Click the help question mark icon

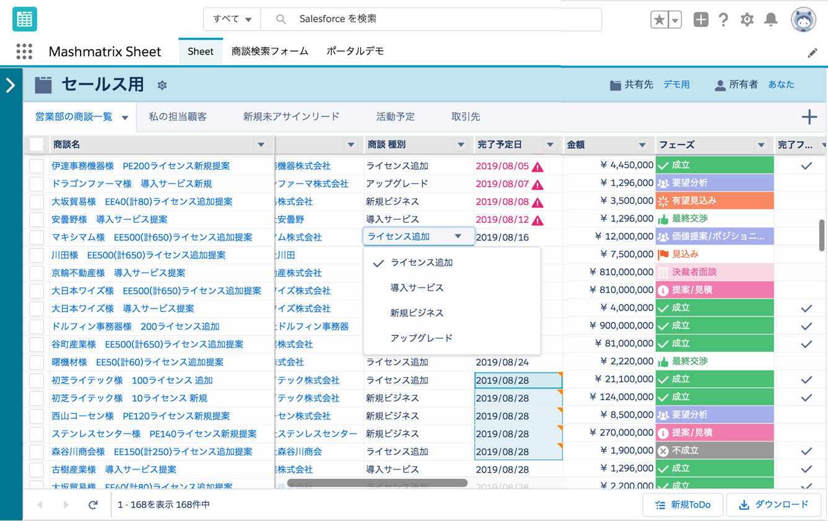coord(723,19)
